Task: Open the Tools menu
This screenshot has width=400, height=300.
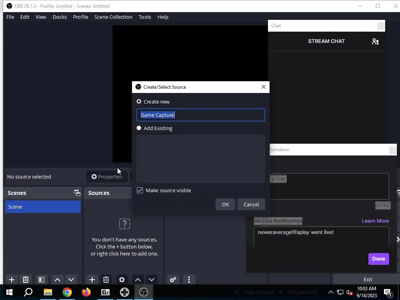Action: (145, 17)
